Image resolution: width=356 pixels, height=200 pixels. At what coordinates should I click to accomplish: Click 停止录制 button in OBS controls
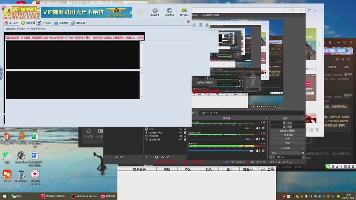287,127
